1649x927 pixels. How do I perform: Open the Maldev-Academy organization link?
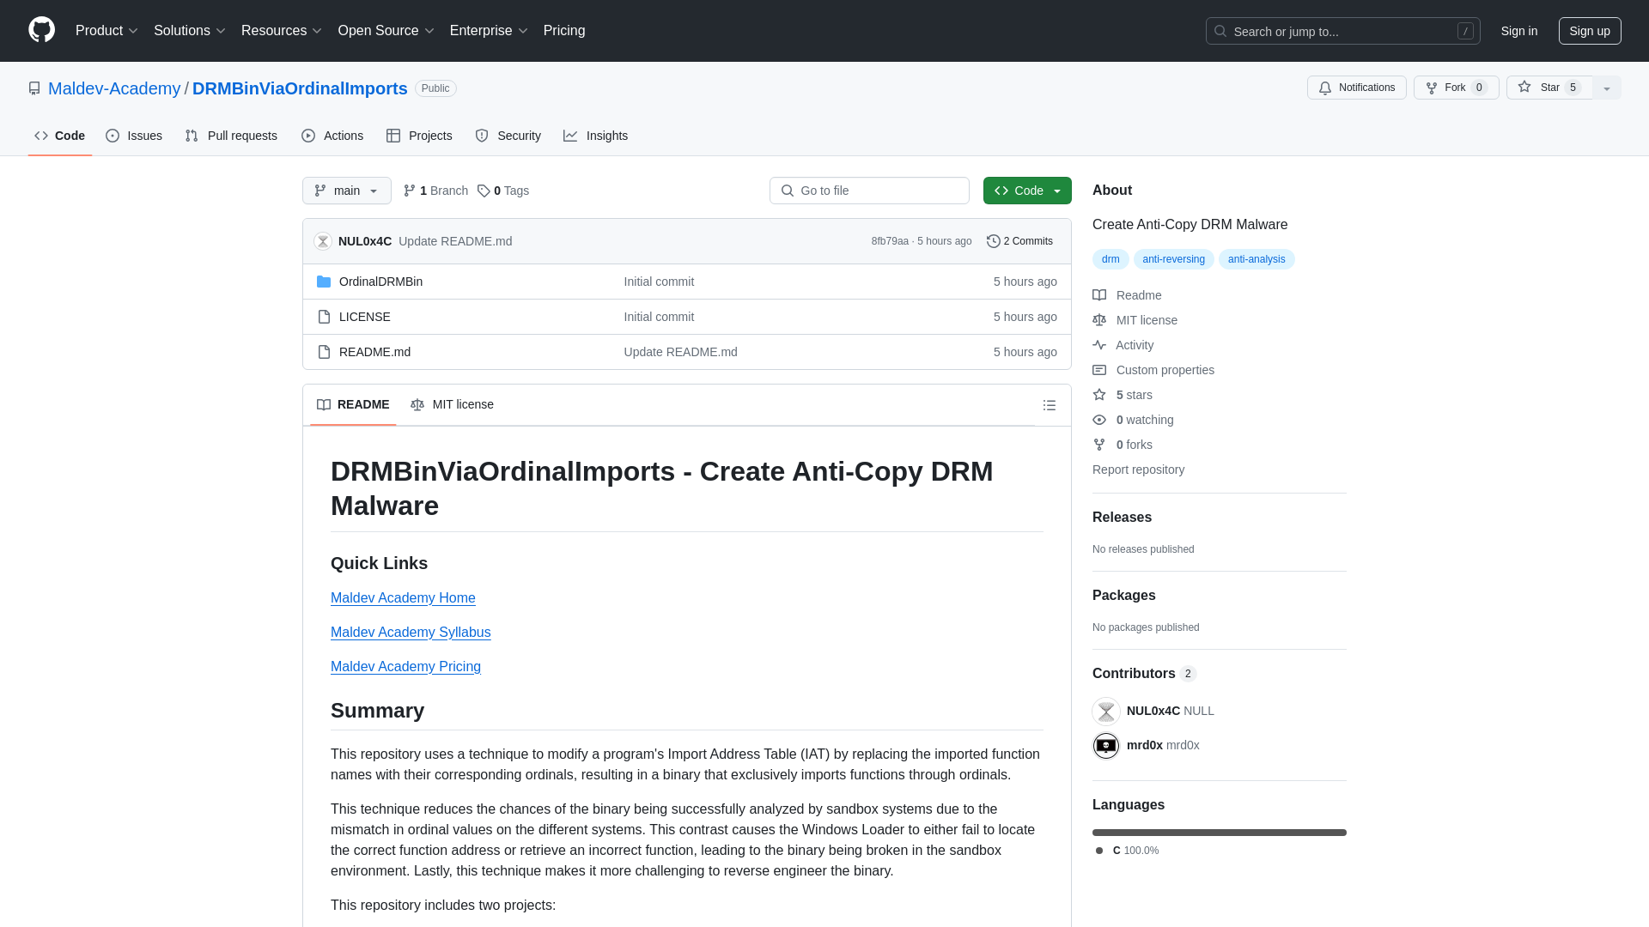click(114, 88)
